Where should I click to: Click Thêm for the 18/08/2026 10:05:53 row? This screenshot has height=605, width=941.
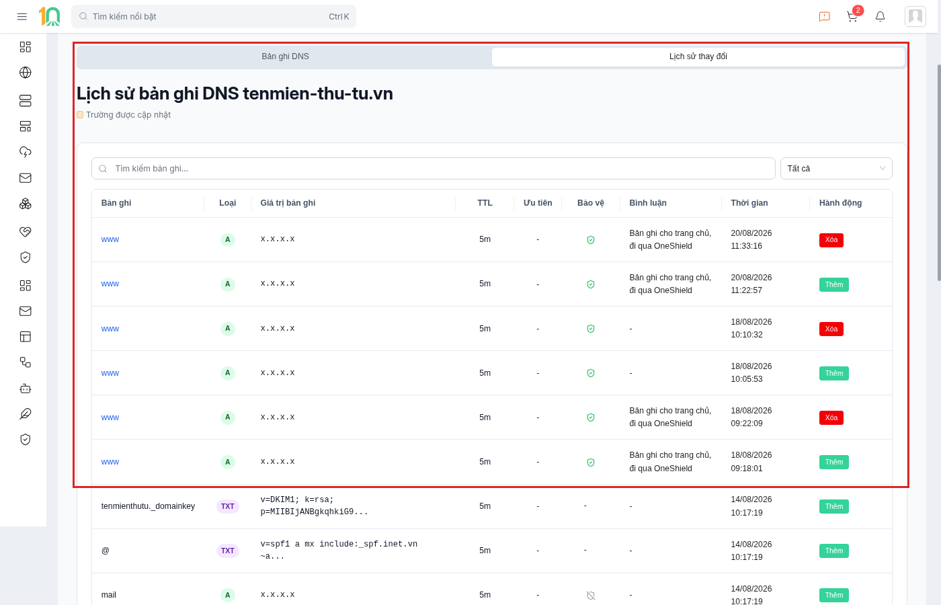coord(834,373)
